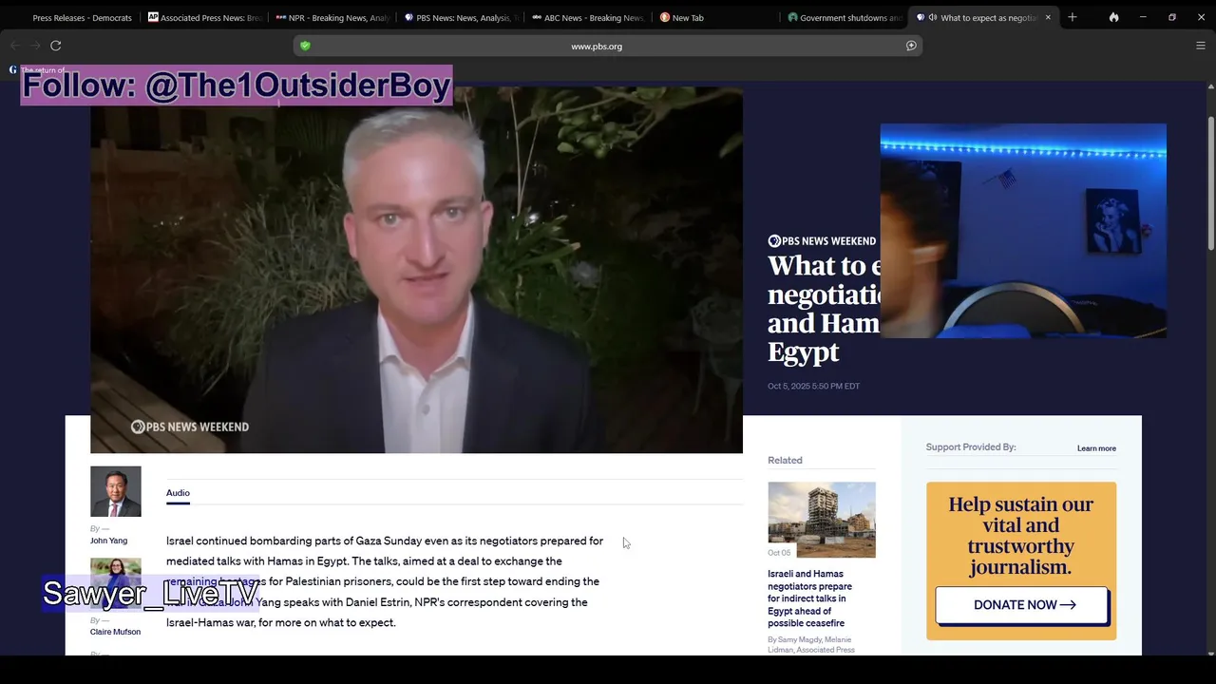Viewport: 1216px width, 684px height.
Task: Switch to the ABC News Breaking News tab
Action: (x=589, y=17)
